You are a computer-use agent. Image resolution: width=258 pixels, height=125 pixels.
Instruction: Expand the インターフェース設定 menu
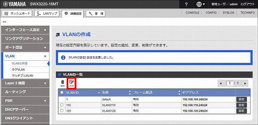click(x=25, y=30)
